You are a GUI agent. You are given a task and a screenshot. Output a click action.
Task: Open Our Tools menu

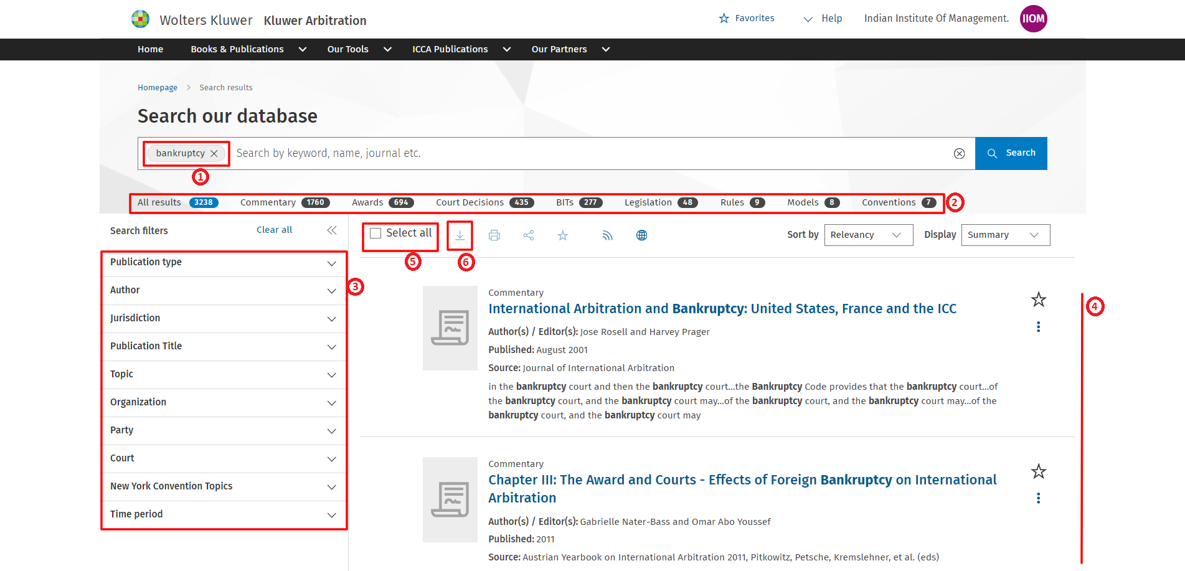click(x=359, y=49)
